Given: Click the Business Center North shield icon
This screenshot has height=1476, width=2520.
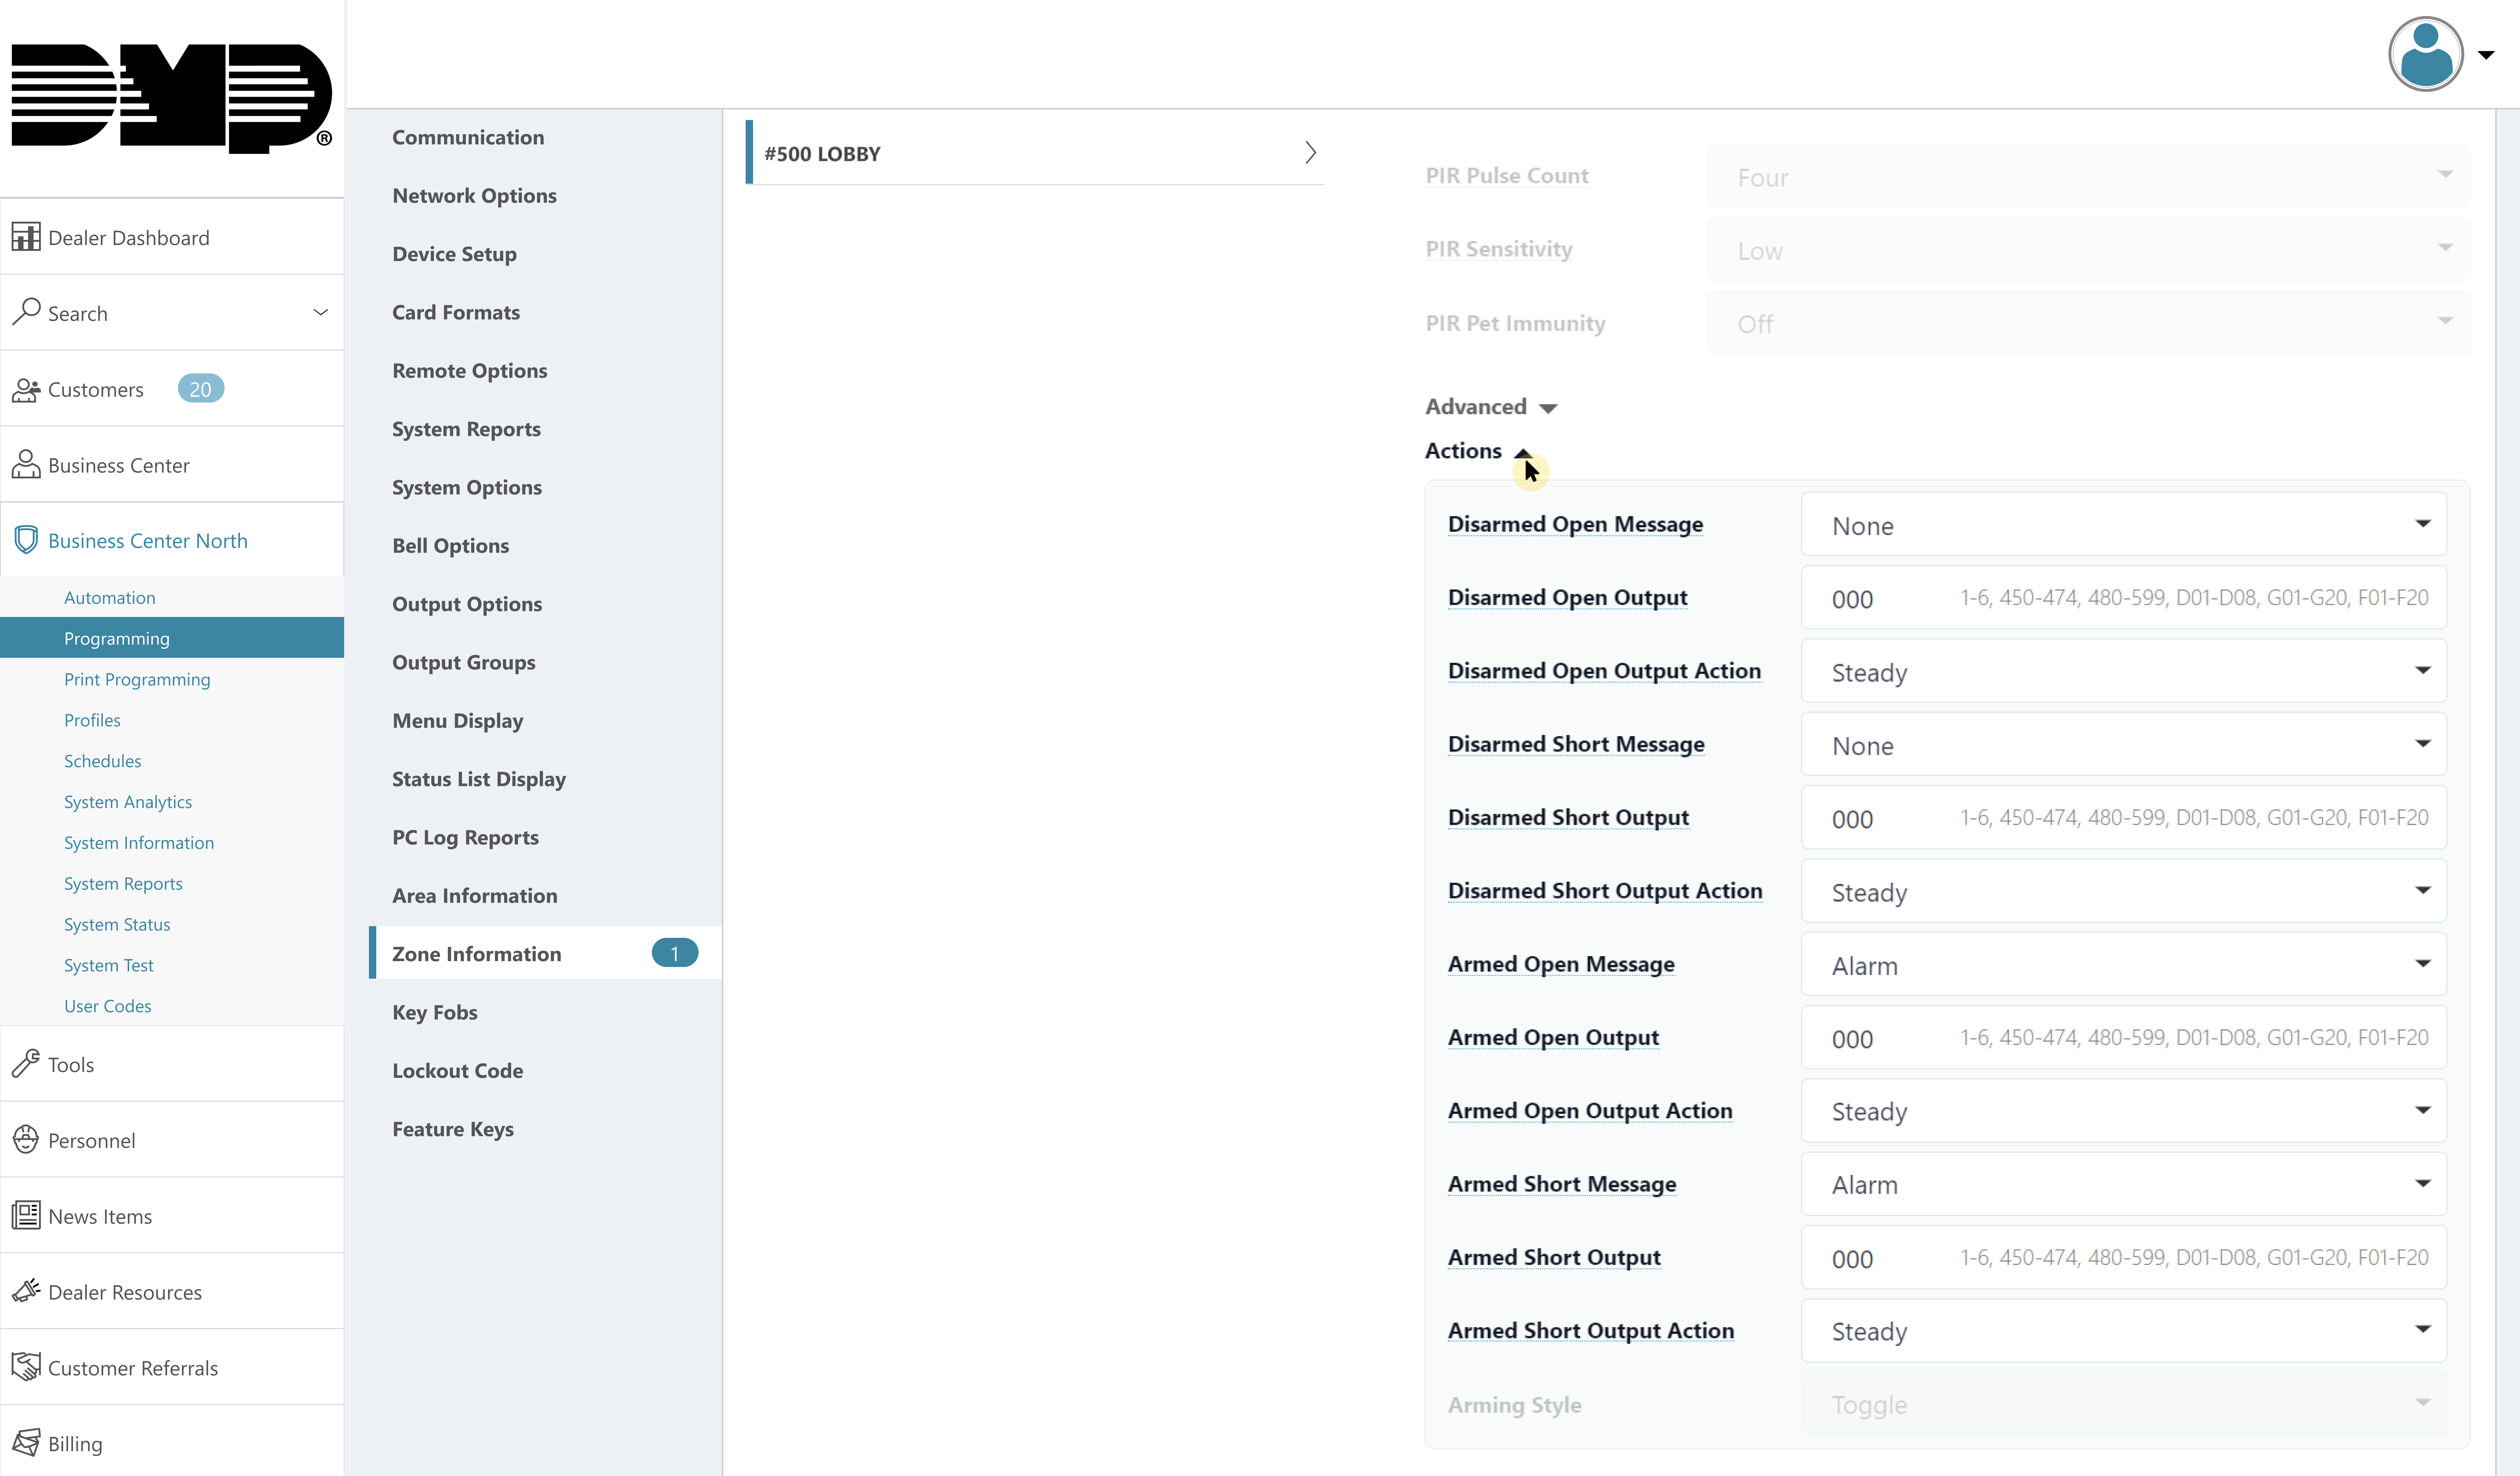Looking at the screenshot, I should pos(26,540).
